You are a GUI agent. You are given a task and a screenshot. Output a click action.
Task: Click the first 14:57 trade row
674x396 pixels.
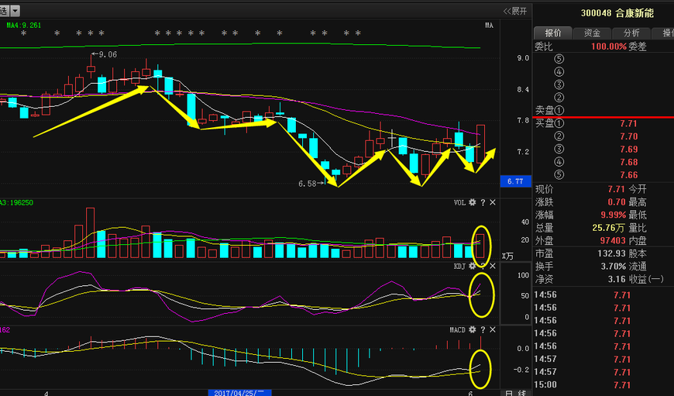pyautogui.click(x=604, y=359)
